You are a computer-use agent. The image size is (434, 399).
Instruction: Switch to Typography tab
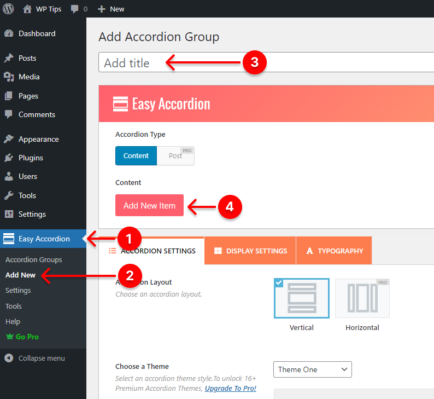pos(334,251)
